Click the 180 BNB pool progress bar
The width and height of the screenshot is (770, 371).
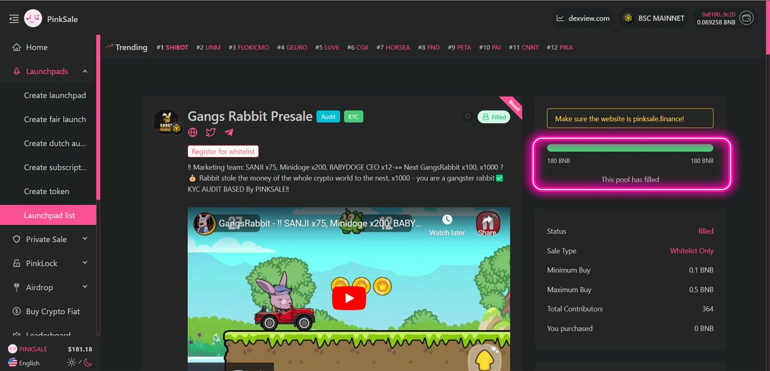pos(629,147)
